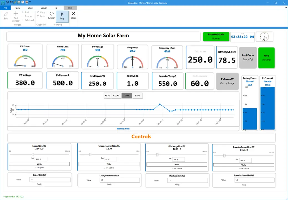
Task: Enable AUTO mode on the chart
Action: click(x=107, y=96)
